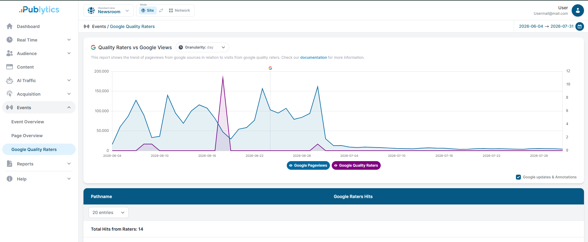The width and height of the screenshot is (588, 242).
Task: Go to Dashboard in sidebar
Action: click(x=28, y=26)
